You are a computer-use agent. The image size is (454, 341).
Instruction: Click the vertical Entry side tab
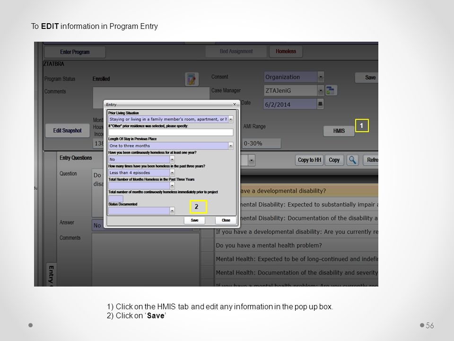pos(51,274)
